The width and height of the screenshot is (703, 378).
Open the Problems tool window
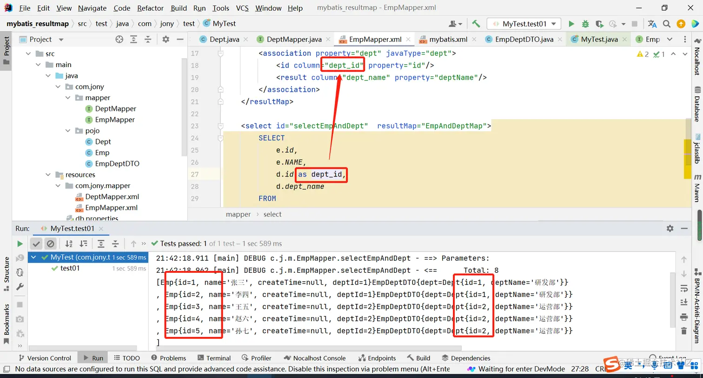(168, 358)
